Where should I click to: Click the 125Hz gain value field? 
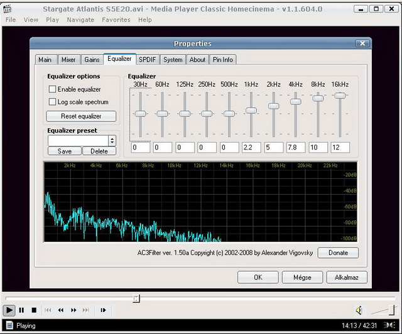185,148
